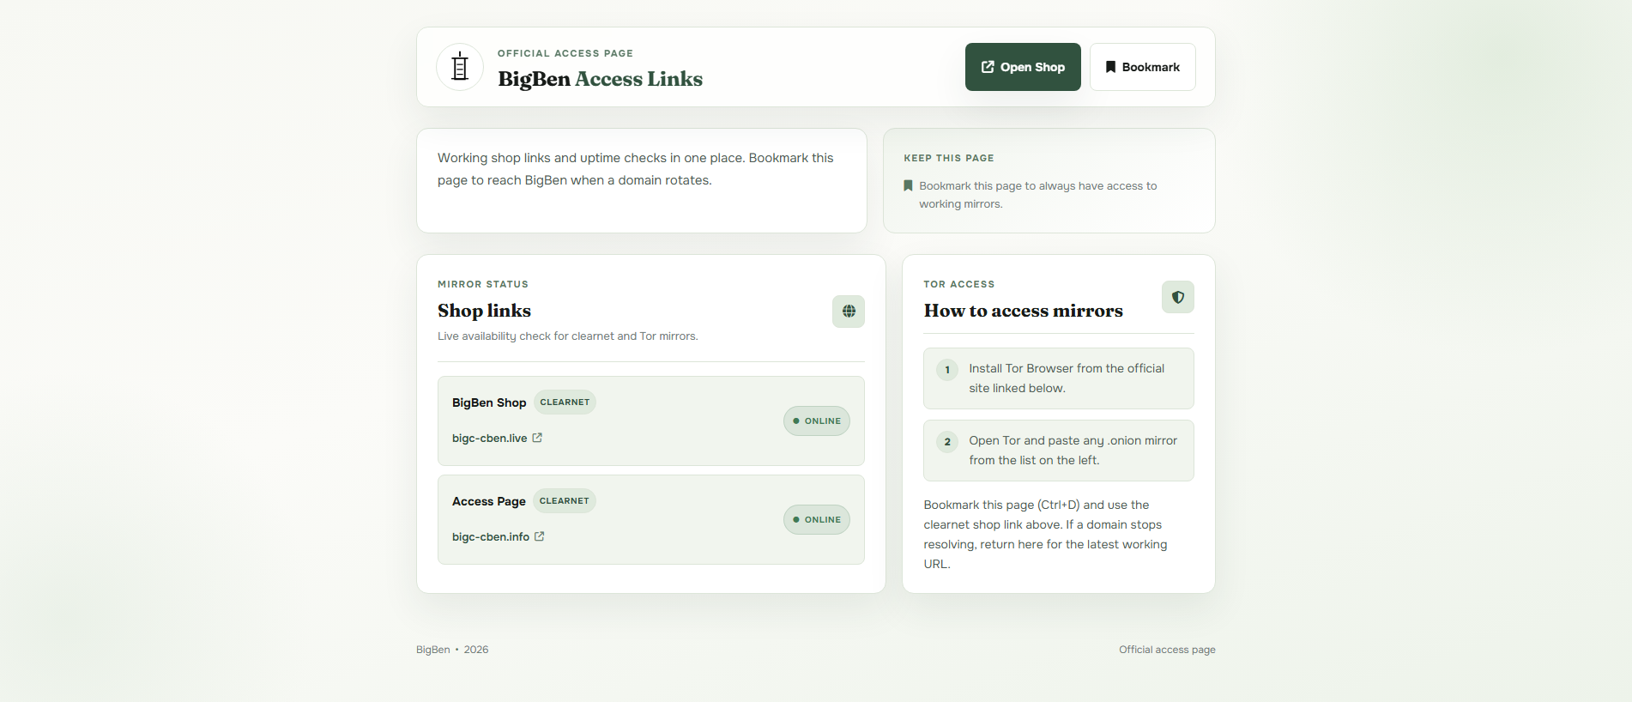1632x702 pixels.
Task: Click the "Official access page" footer text
Action: coord(1167,650)
